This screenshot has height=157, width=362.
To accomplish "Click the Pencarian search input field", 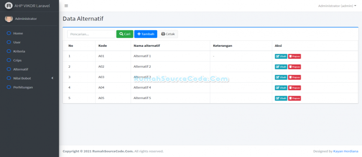I will (91, 34).
